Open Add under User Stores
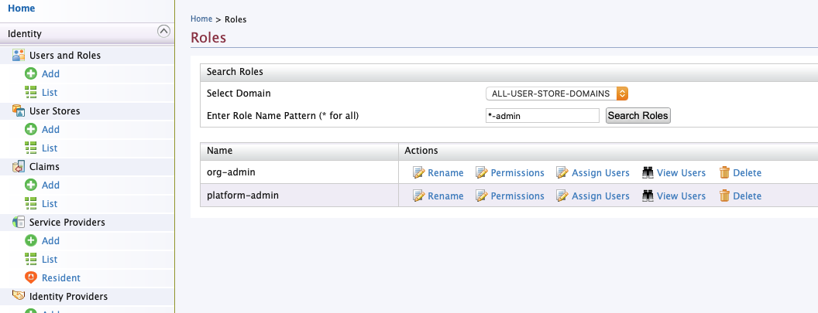This screenshot has width=818, height=313. tap(50, 130)
